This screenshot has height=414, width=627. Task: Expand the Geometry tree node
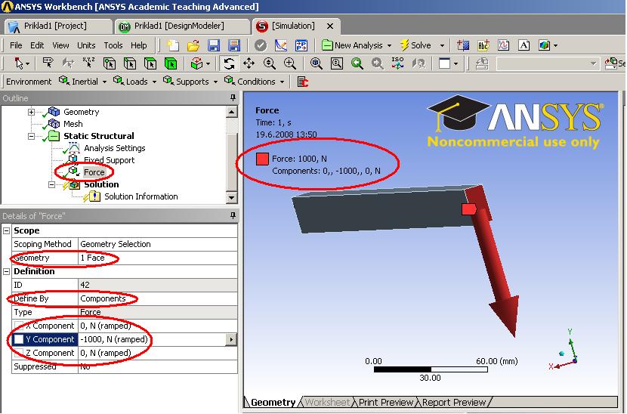click(31, 112)
